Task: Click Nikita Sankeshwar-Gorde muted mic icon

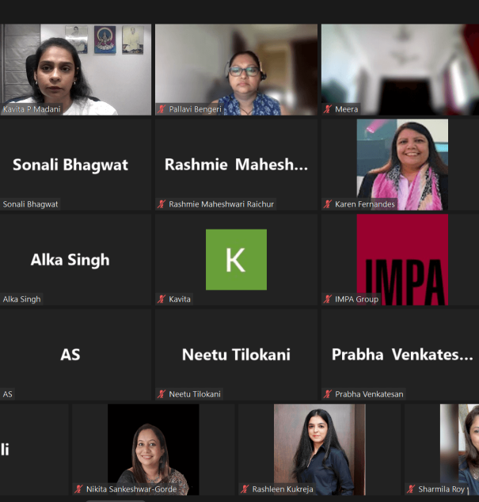Action: (78, 489)
